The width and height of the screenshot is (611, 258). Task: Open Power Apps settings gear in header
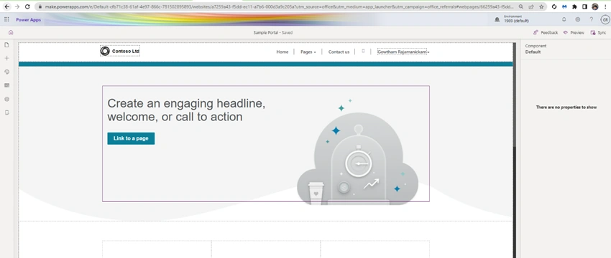click(578, 19)
